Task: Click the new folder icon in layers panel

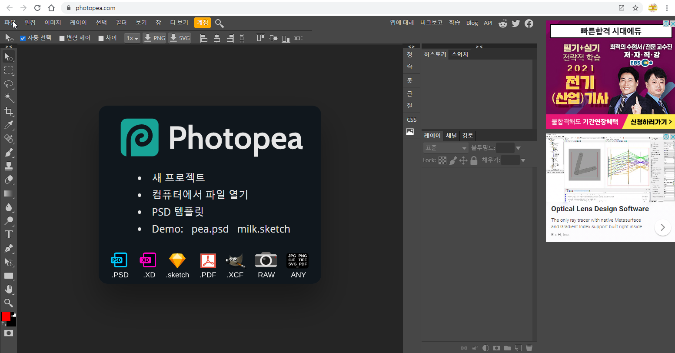Action: pos(507,348)
